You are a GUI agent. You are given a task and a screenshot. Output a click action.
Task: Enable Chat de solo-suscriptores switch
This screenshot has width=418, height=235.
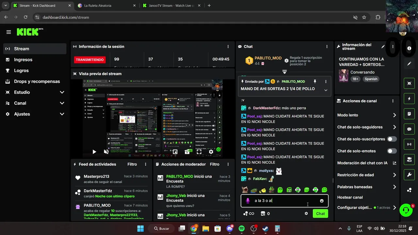point(392,139)
